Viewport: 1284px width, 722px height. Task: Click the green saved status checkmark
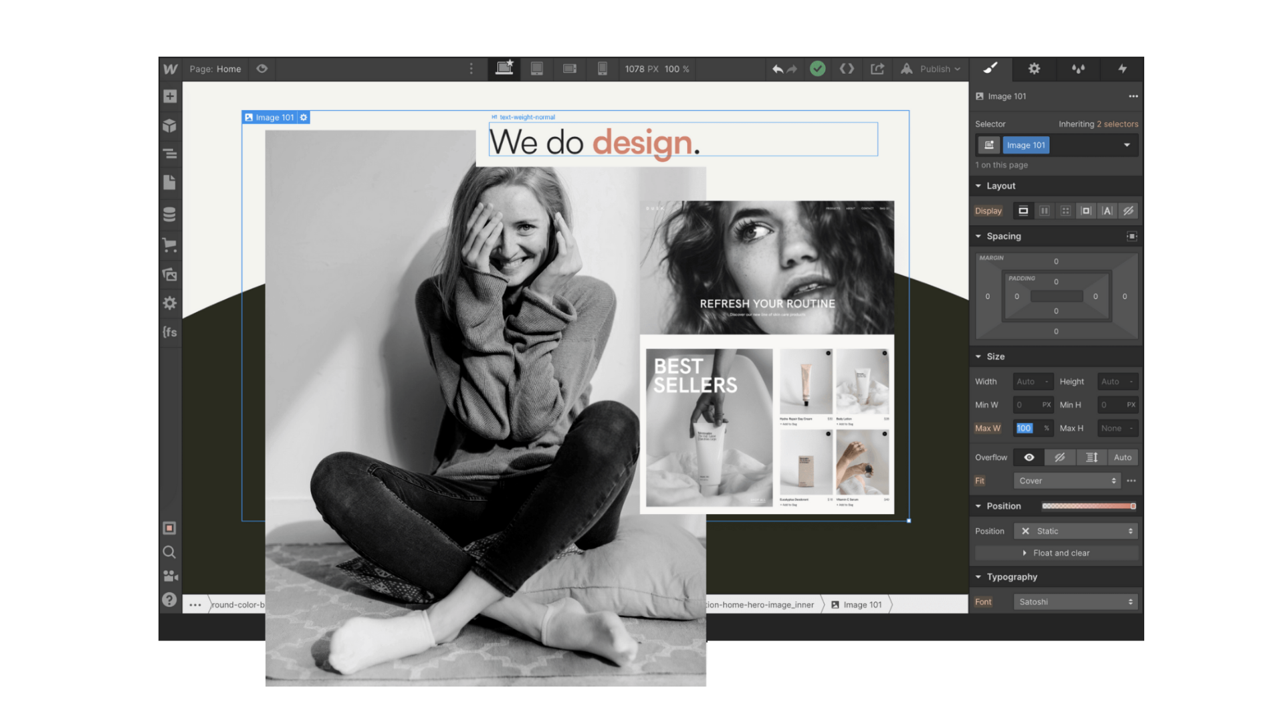[x=817, y=69]
